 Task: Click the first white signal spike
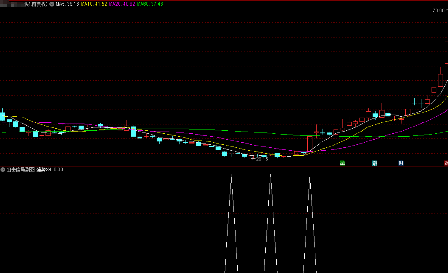[x=231, y=223]
